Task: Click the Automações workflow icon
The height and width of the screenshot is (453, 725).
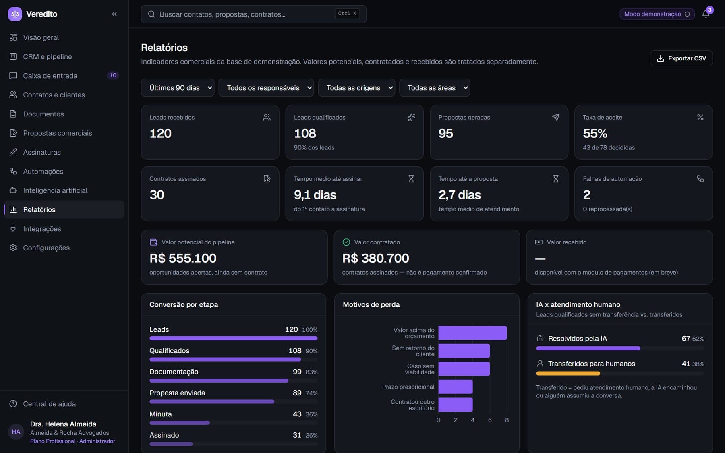Action: click(13, 171)
